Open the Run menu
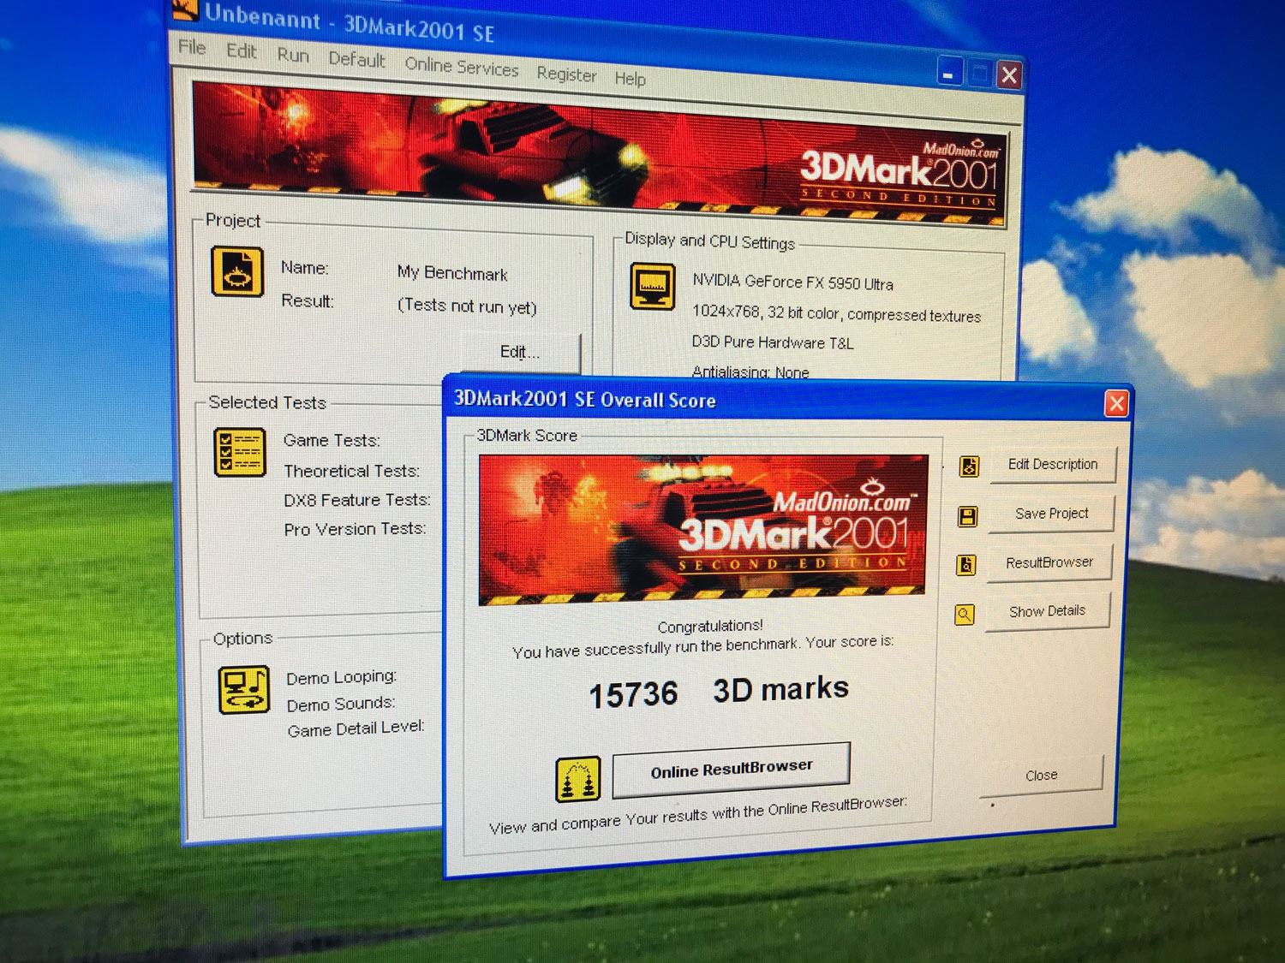 click(292, 56)
